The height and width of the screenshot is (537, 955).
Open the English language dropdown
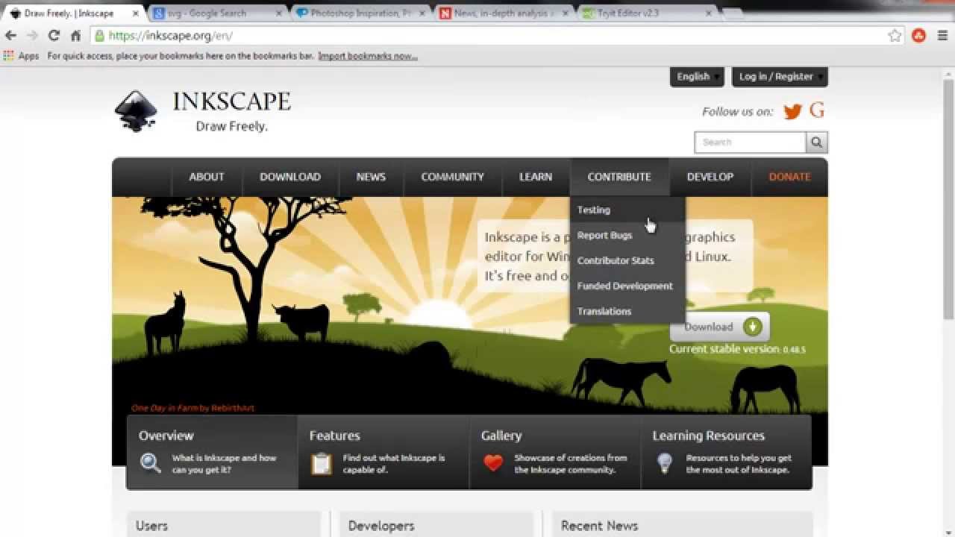tap(697, 76)
